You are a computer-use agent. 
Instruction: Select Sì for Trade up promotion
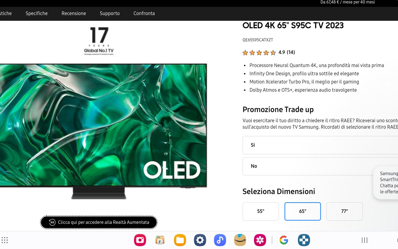click(x=320, y=145)
